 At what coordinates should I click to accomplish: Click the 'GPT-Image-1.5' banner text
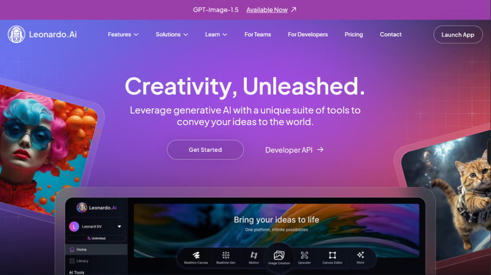[216, 10]
